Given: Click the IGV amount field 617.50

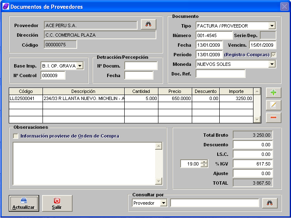Looking at the screenshot, I should click(x=253, y=164).
